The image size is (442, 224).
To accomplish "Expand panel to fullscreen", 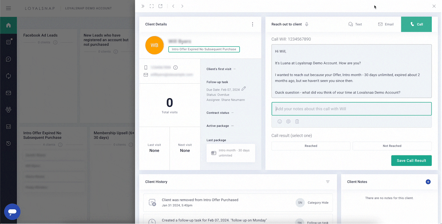I will coord(152,6).
